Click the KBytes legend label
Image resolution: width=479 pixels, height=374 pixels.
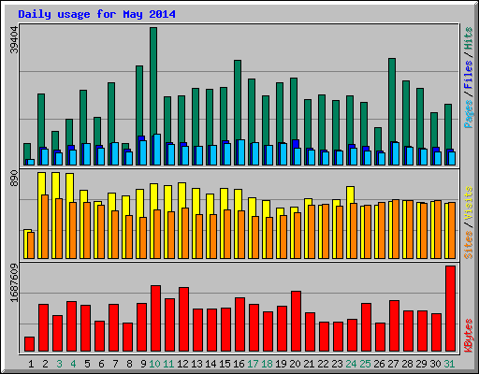click(x=468, y=336)
